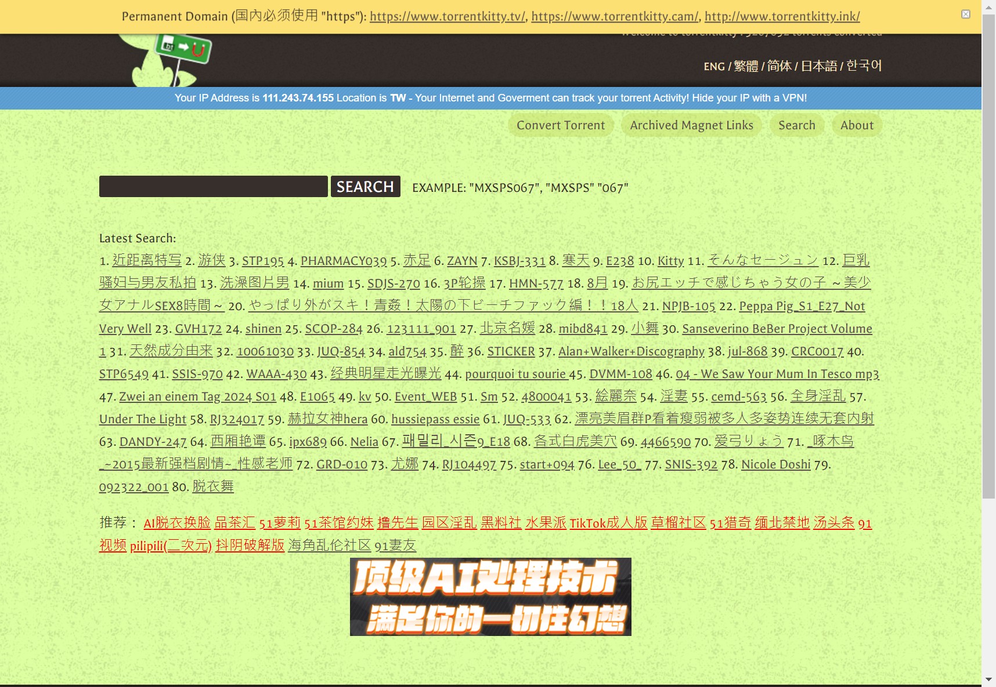Screen dimensions: 996x687
Task: Open the torrentkitty.ink domain link
Action: coord(782,16)
